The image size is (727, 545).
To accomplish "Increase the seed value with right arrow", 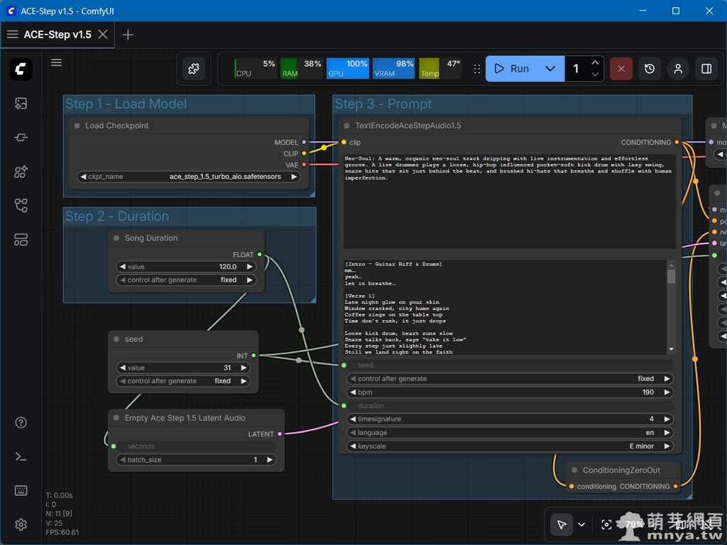I will 244,368.
